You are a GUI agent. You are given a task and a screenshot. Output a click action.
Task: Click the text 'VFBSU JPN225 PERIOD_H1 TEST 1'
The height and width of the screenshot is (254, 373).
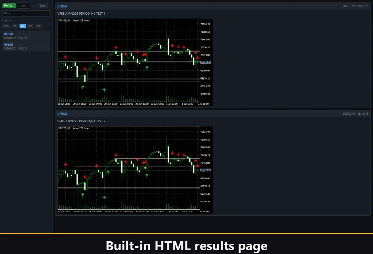(81, 13)
